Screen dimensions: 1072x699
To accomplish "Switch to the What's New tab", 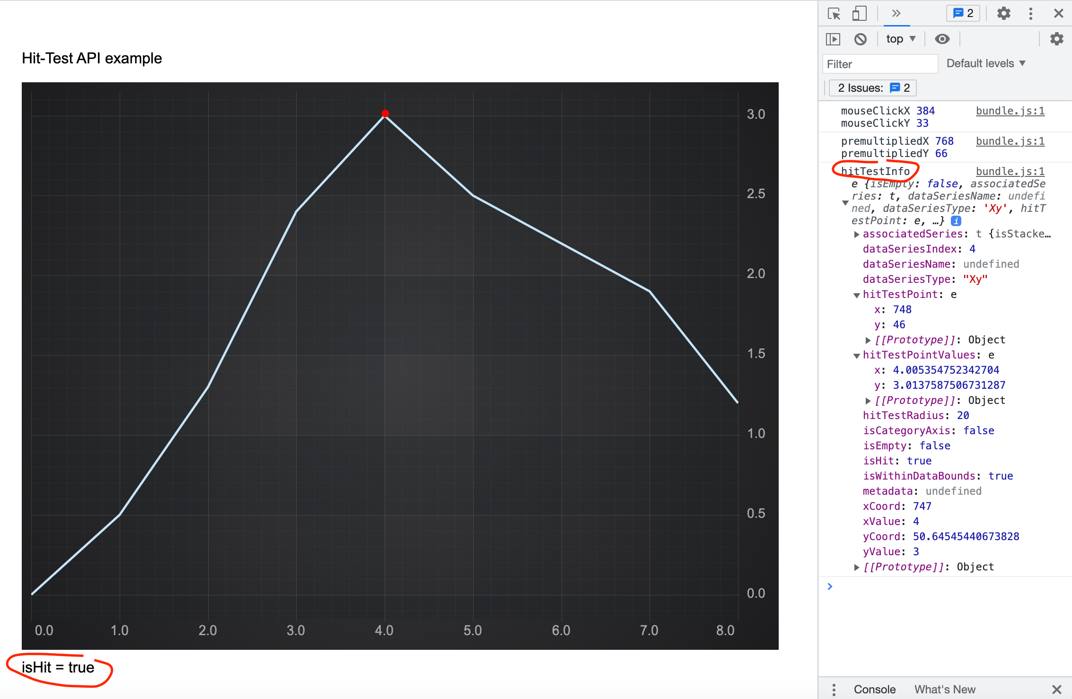I will [944, 689].
